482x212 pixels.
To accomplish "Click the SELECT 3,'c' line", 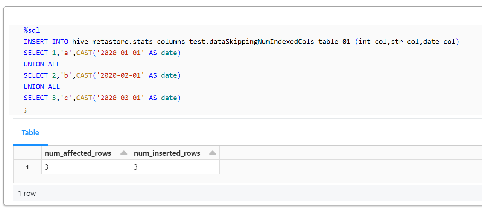I will (102, 98).
